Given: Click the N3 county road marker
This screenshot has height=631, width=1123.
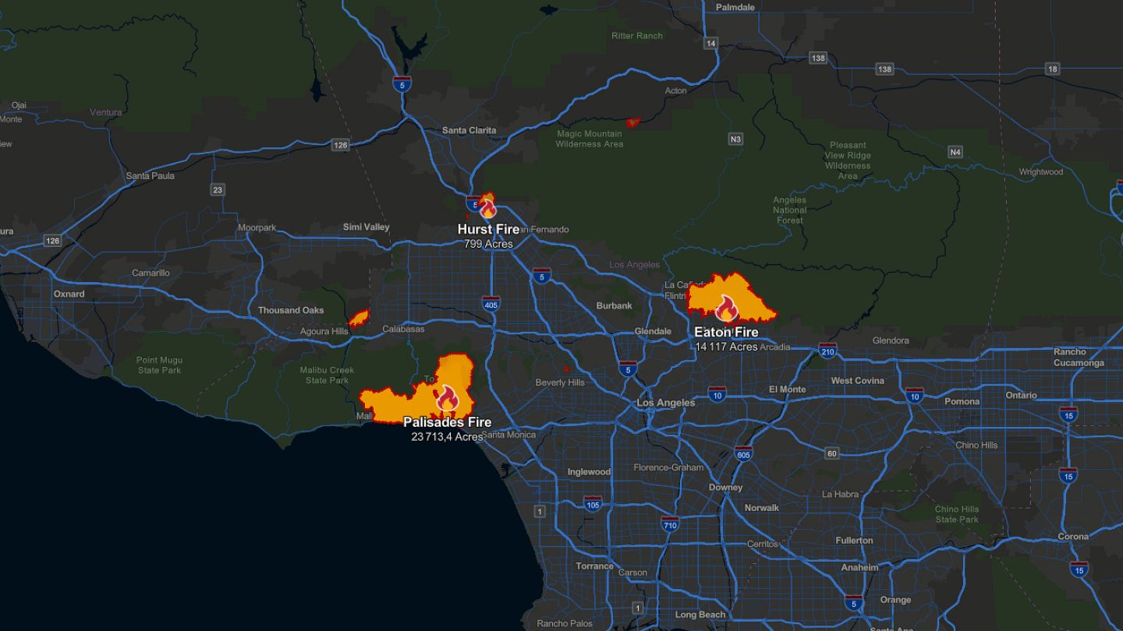Looking at the screenshot, I should (x=735, y=139).
